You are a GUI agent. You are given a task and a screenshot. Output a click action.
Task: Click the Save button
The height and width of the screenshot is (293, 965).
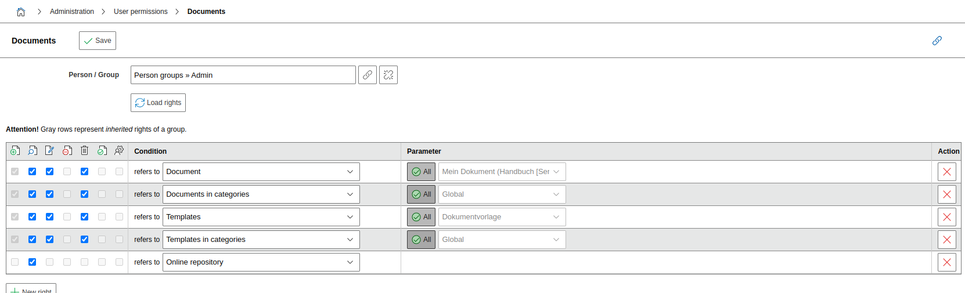[x=98, y=41]
